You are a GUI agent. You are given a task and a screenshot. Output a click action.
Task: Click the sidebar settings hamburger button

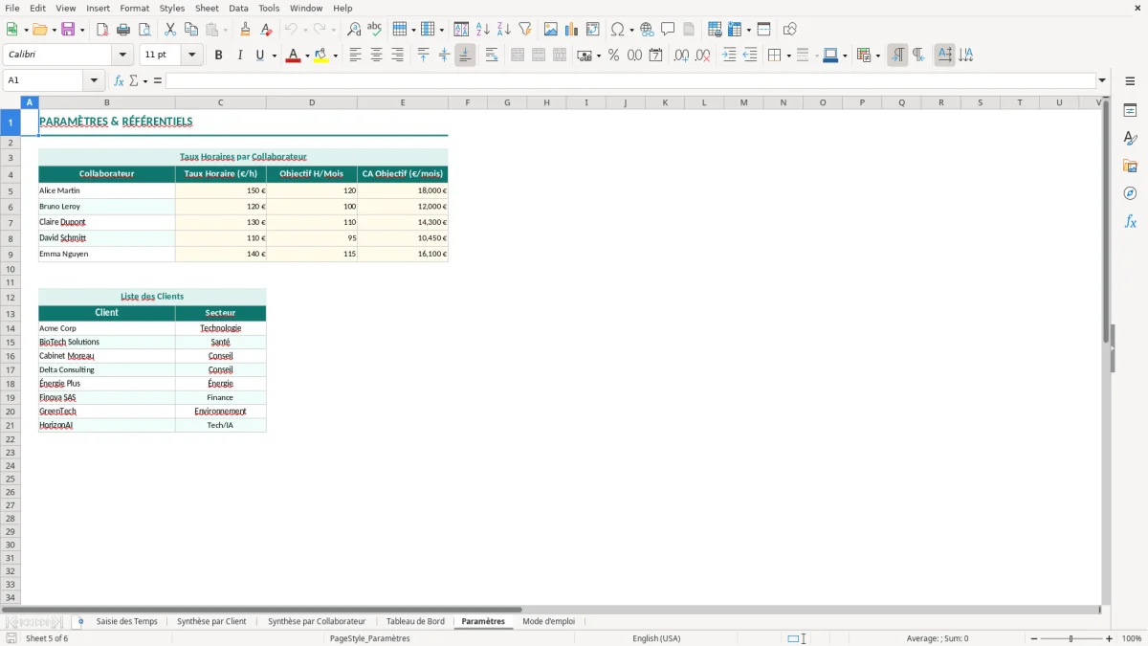[x=1130, y=83]
